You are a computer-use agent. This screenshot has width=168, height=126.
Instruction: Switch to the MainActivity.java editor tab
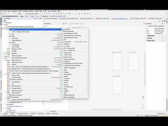point(51,19)
